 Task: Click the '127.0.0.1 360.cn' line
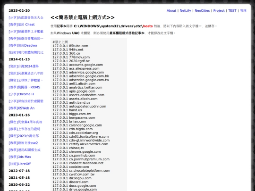coord(66,53)
